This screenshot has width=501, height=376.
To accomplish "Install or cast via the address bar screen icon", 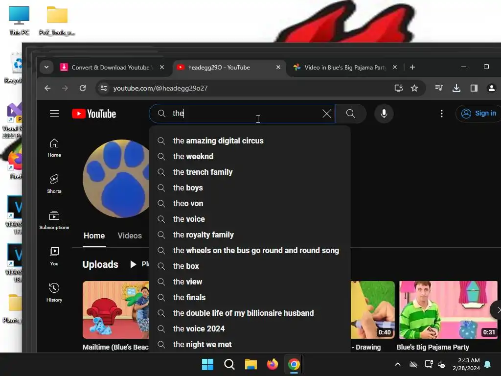I will click(398, 88).
